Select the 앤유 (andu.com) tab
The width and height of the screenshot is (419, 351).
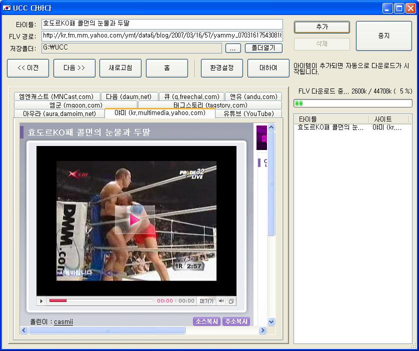coord(253,96)
